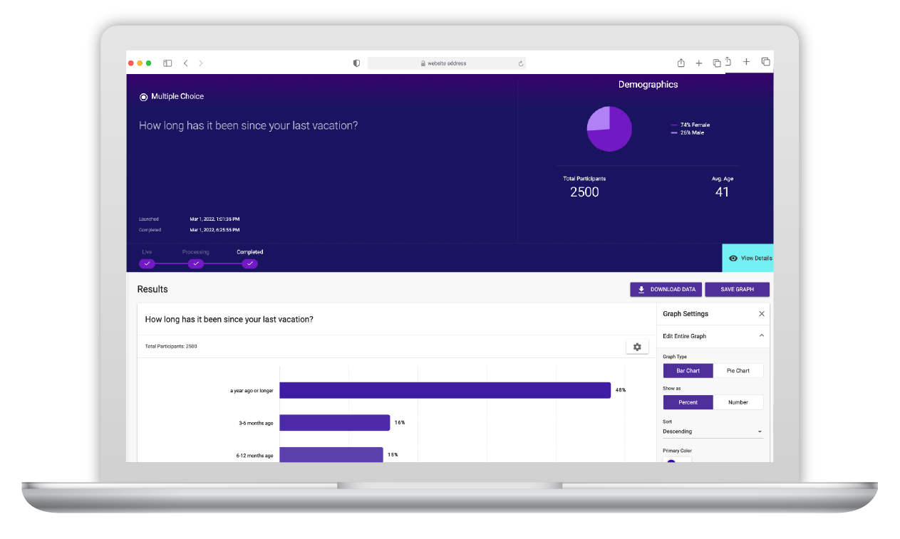Click the Save Graph button
This screenshot has height=539, width=900.
pyautogui.click(x=737, y=290)
